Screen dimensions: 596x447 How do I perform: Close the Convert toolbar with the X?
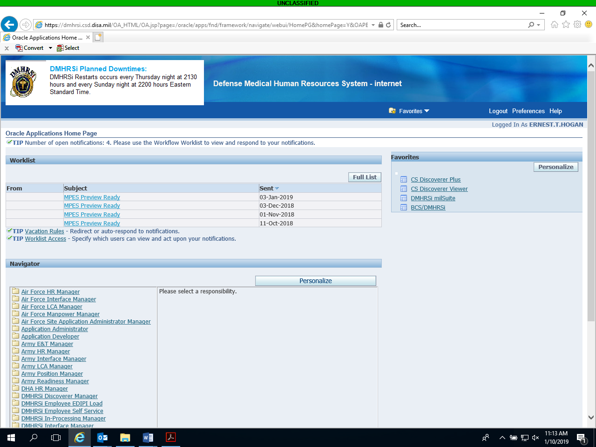(7, 48)
